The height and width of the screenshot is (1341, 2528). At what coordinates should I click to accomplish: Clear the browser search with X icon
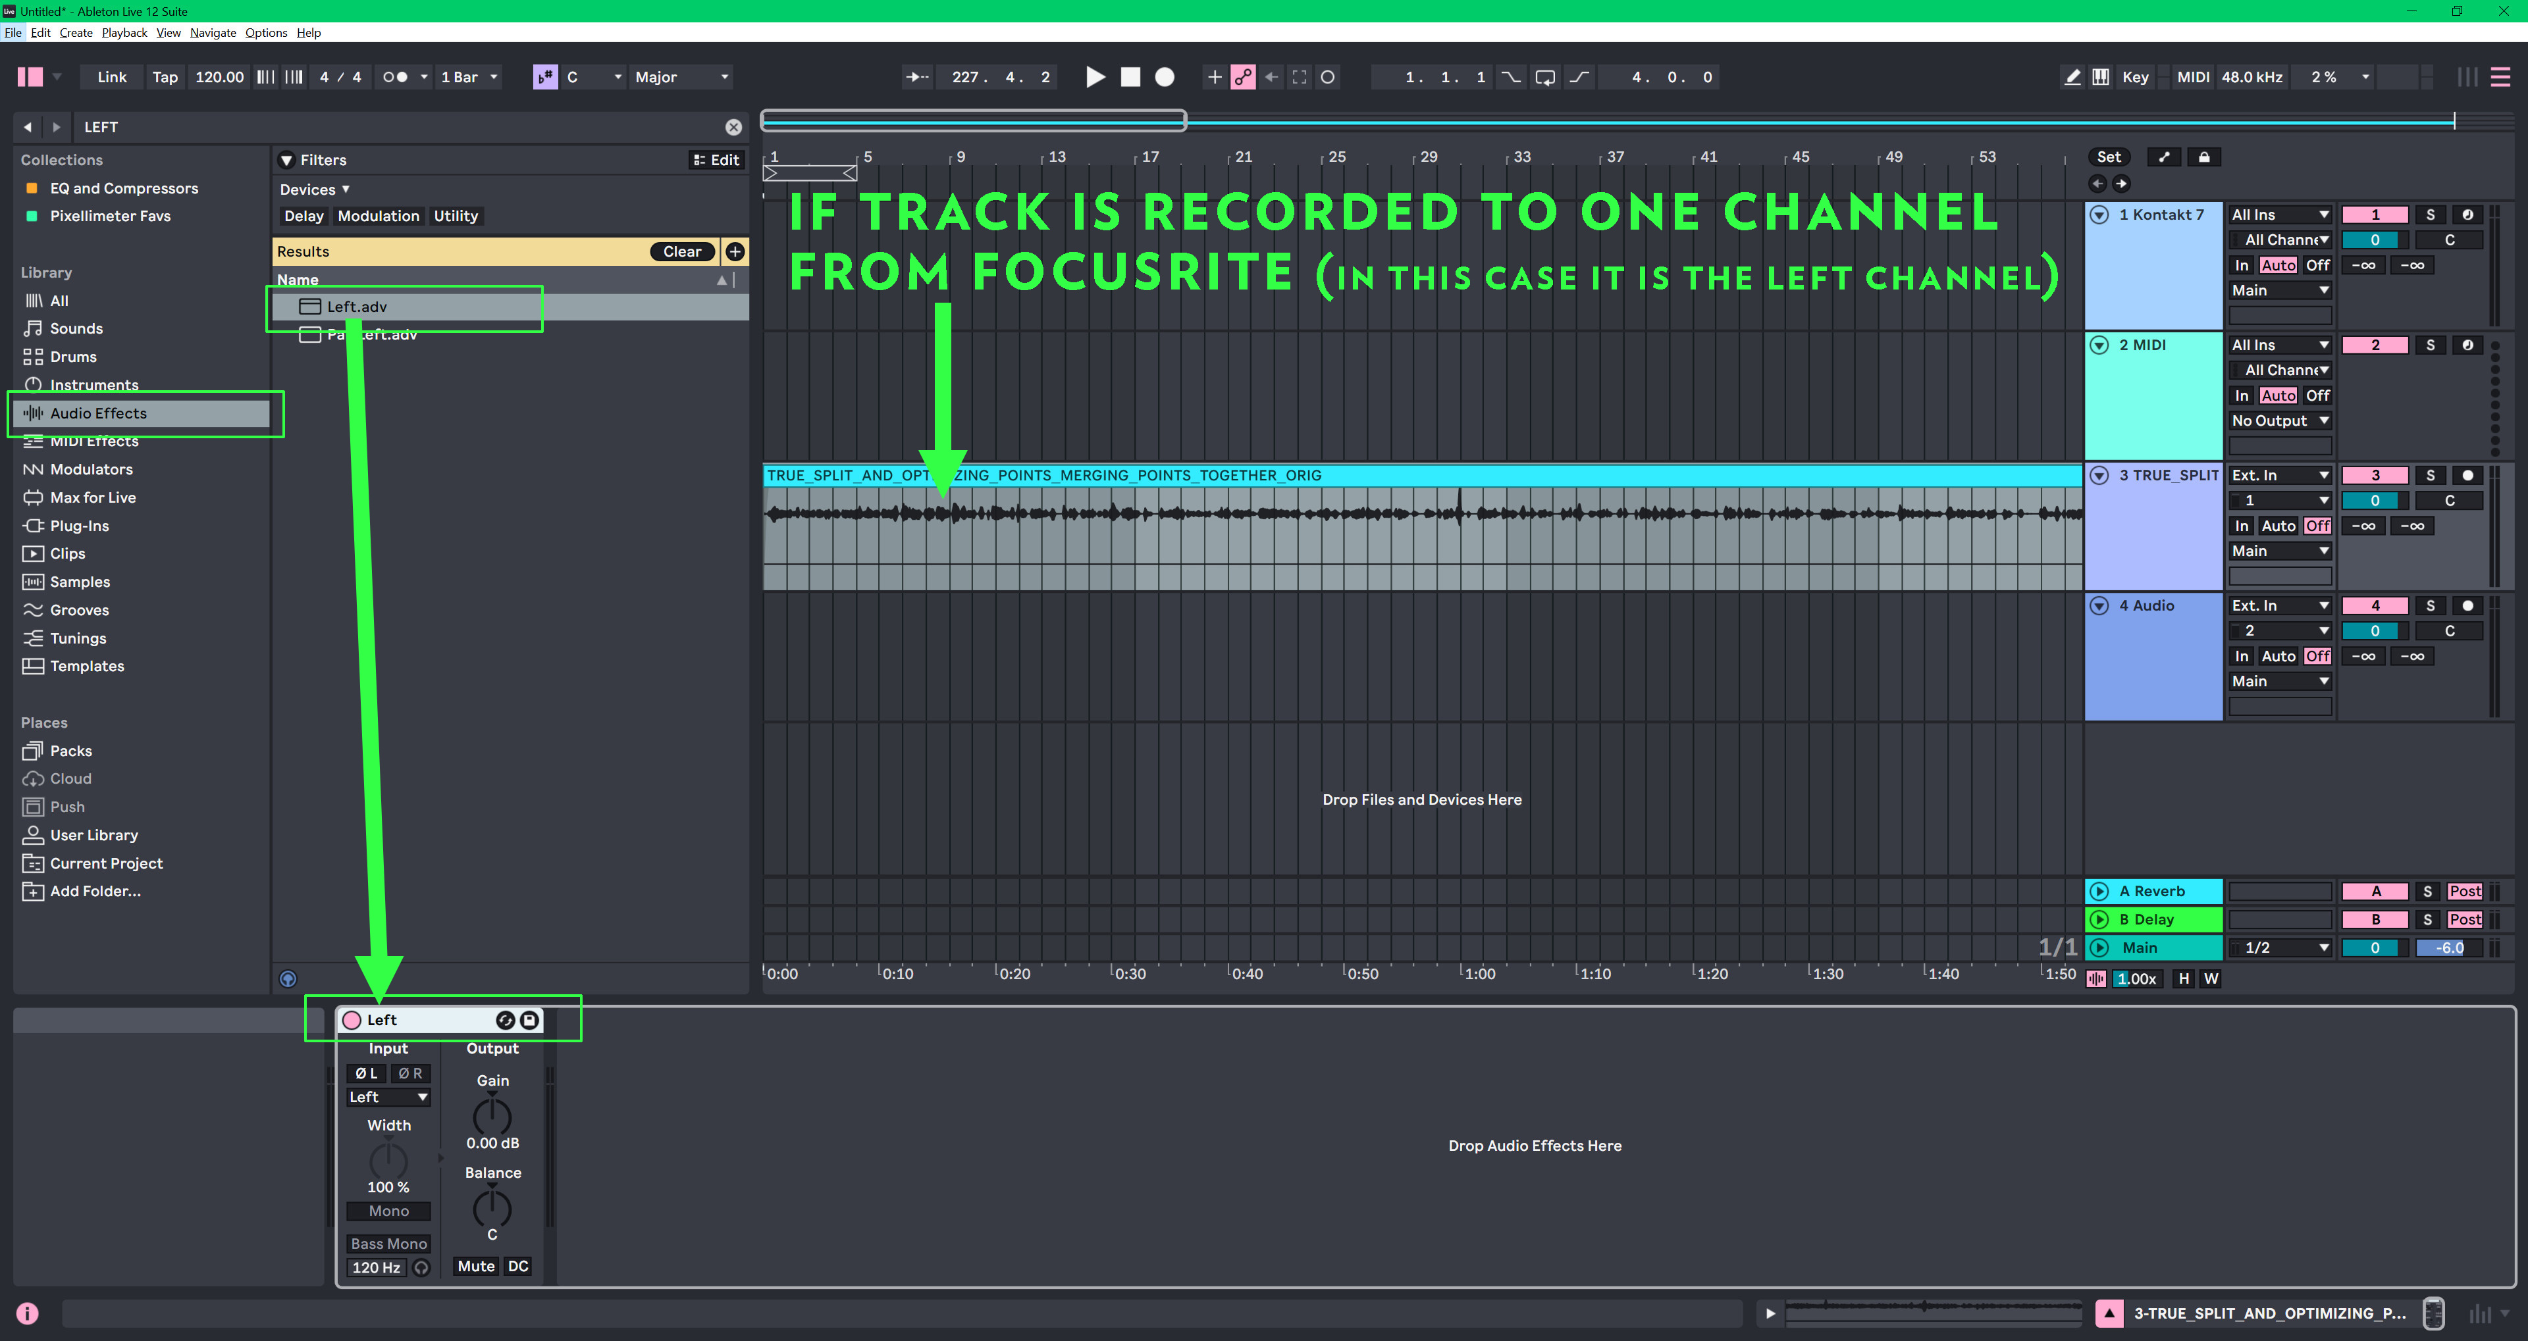pyautogui.click(x=733, y=126)
